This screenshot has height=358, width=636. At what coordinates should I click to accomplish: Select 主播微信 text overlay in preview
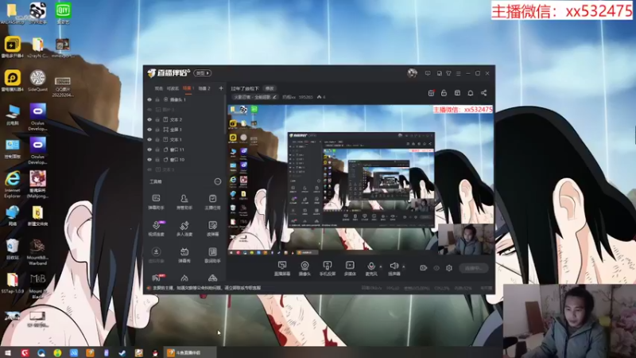pyautogui.click(x=463, y=110)
